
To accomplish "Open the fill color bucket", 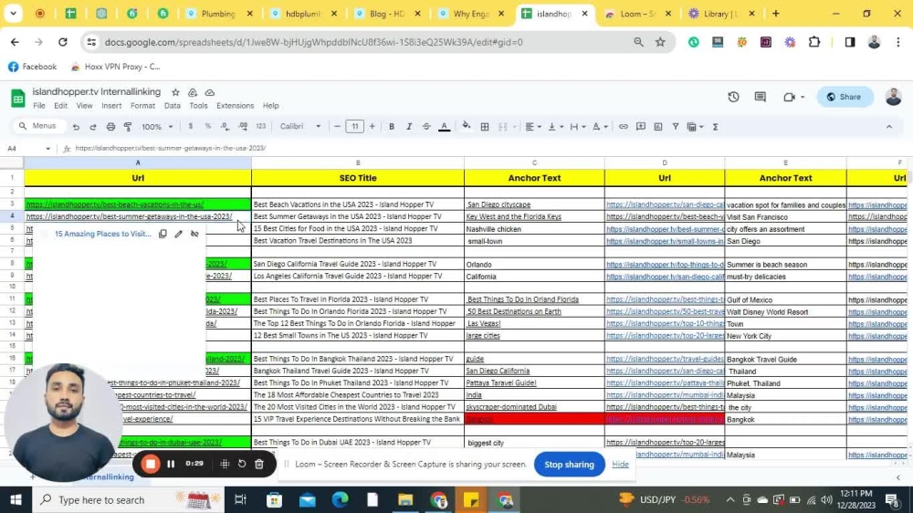I will click(x=466, y=126).
